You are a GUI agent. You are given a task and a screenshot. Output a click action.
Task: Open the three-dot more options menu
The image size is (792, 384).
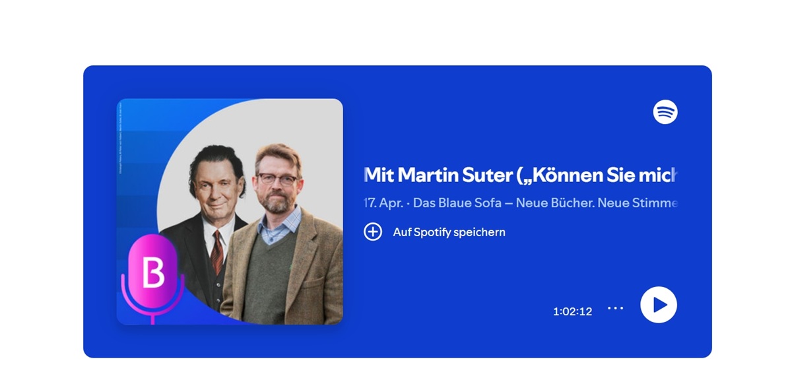pos(615,308)
